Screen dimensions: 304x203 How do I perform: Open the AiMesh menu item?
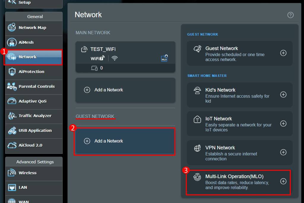(34, 43)
